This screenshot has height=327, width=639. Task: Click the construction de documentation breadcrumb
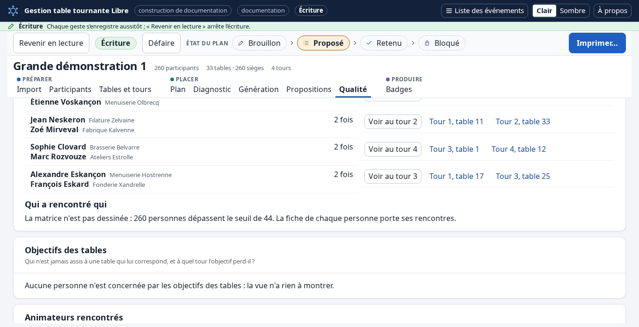183,10
